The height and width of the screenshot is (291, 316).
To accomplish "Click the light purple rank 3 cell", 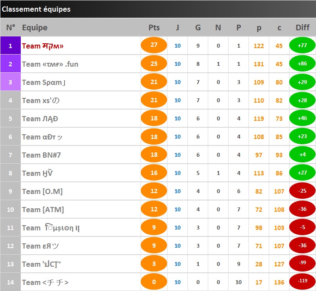I will tap(10, 82).
